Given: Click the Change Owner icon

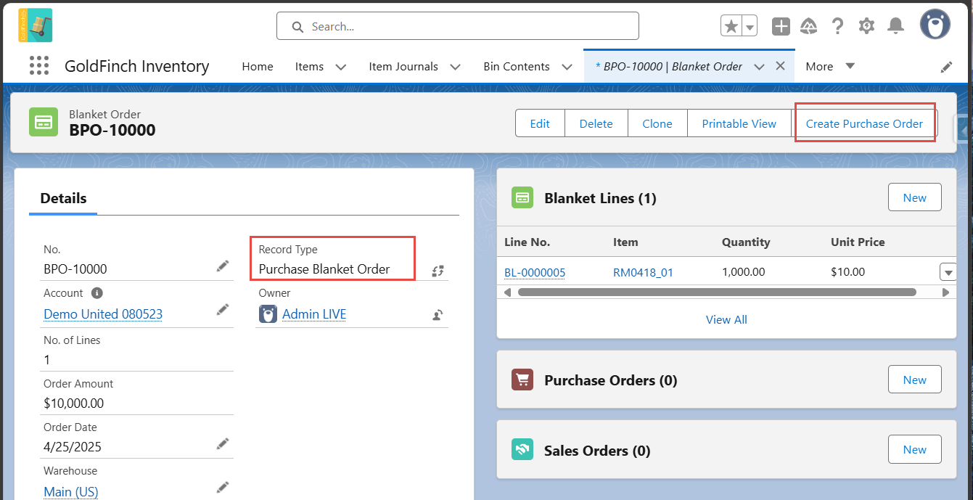Looking at the screenshot, I should point(438,314).
